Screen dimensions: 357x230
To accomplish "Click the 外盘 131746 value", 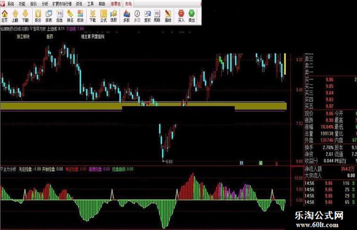I will tap(327, 140).
